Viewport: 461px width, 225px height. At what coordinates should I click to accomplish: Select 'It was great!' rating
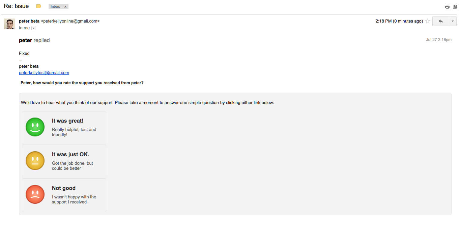[67, 121]
